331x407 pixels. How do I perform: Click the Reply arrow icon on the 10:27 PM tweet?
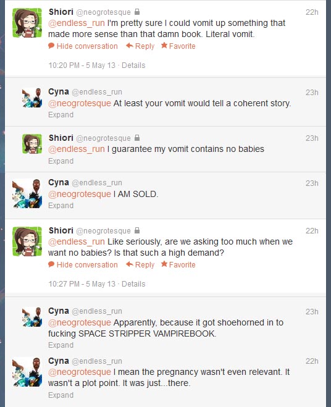pyautogui.click(x=130, y=264)
